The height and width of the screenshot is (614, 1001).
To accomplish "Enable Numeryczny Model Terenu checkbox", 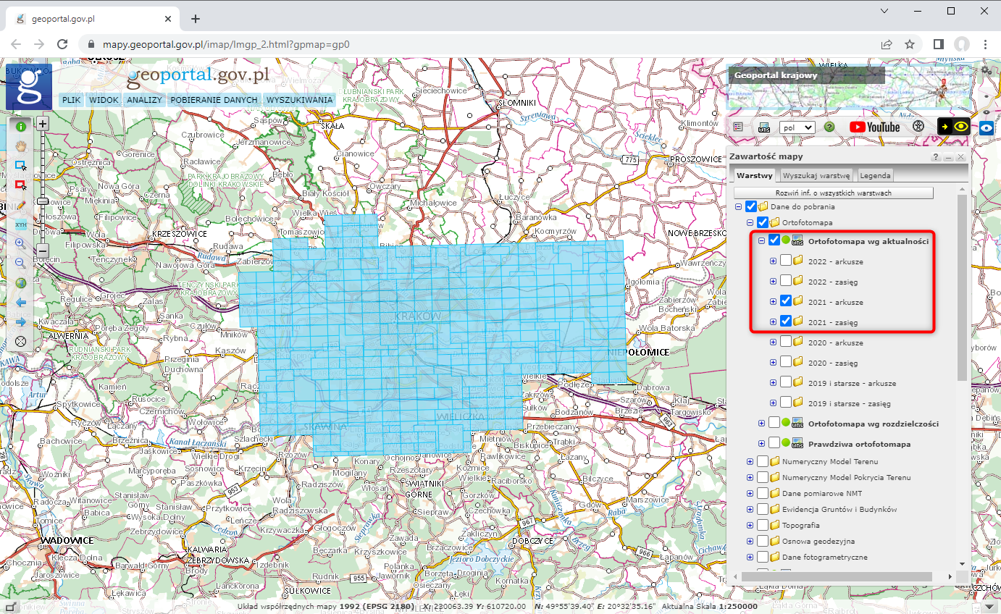I will pyautogui.click(x=763, y=461).
